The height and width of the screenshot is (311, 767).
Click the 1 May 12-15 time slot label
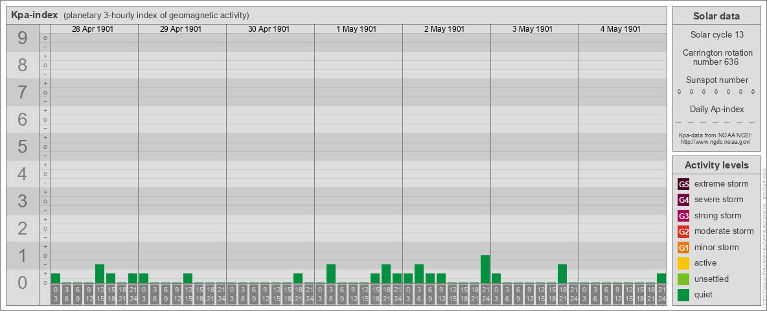364,294
